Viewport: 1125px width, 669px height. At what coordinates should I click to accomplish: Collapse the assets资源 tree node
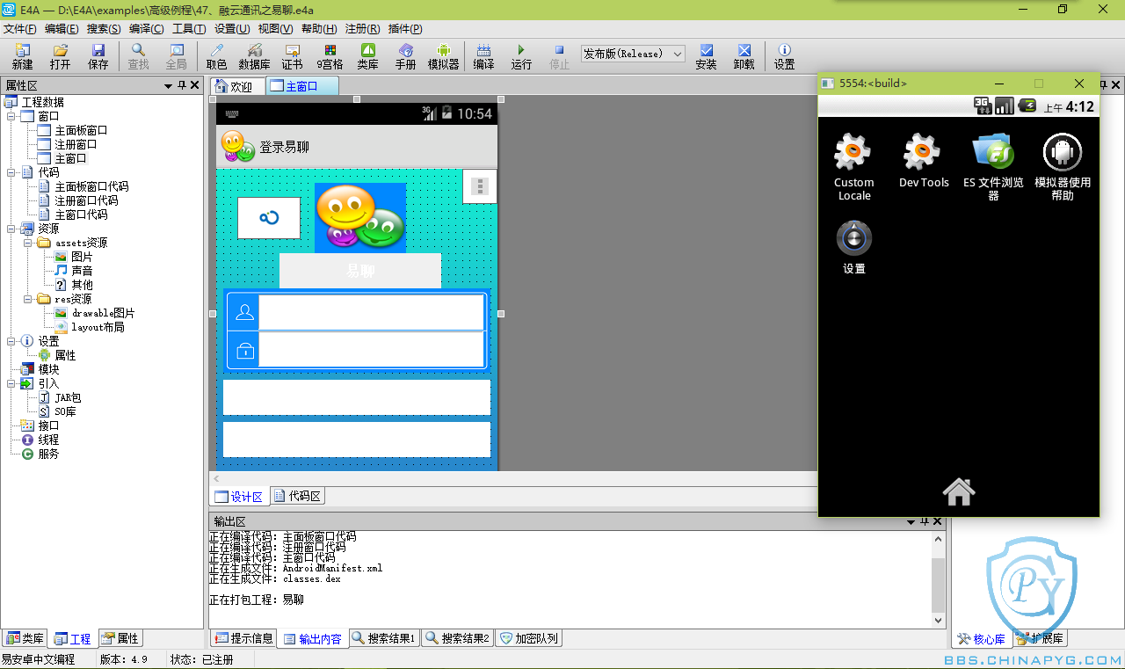27,243
